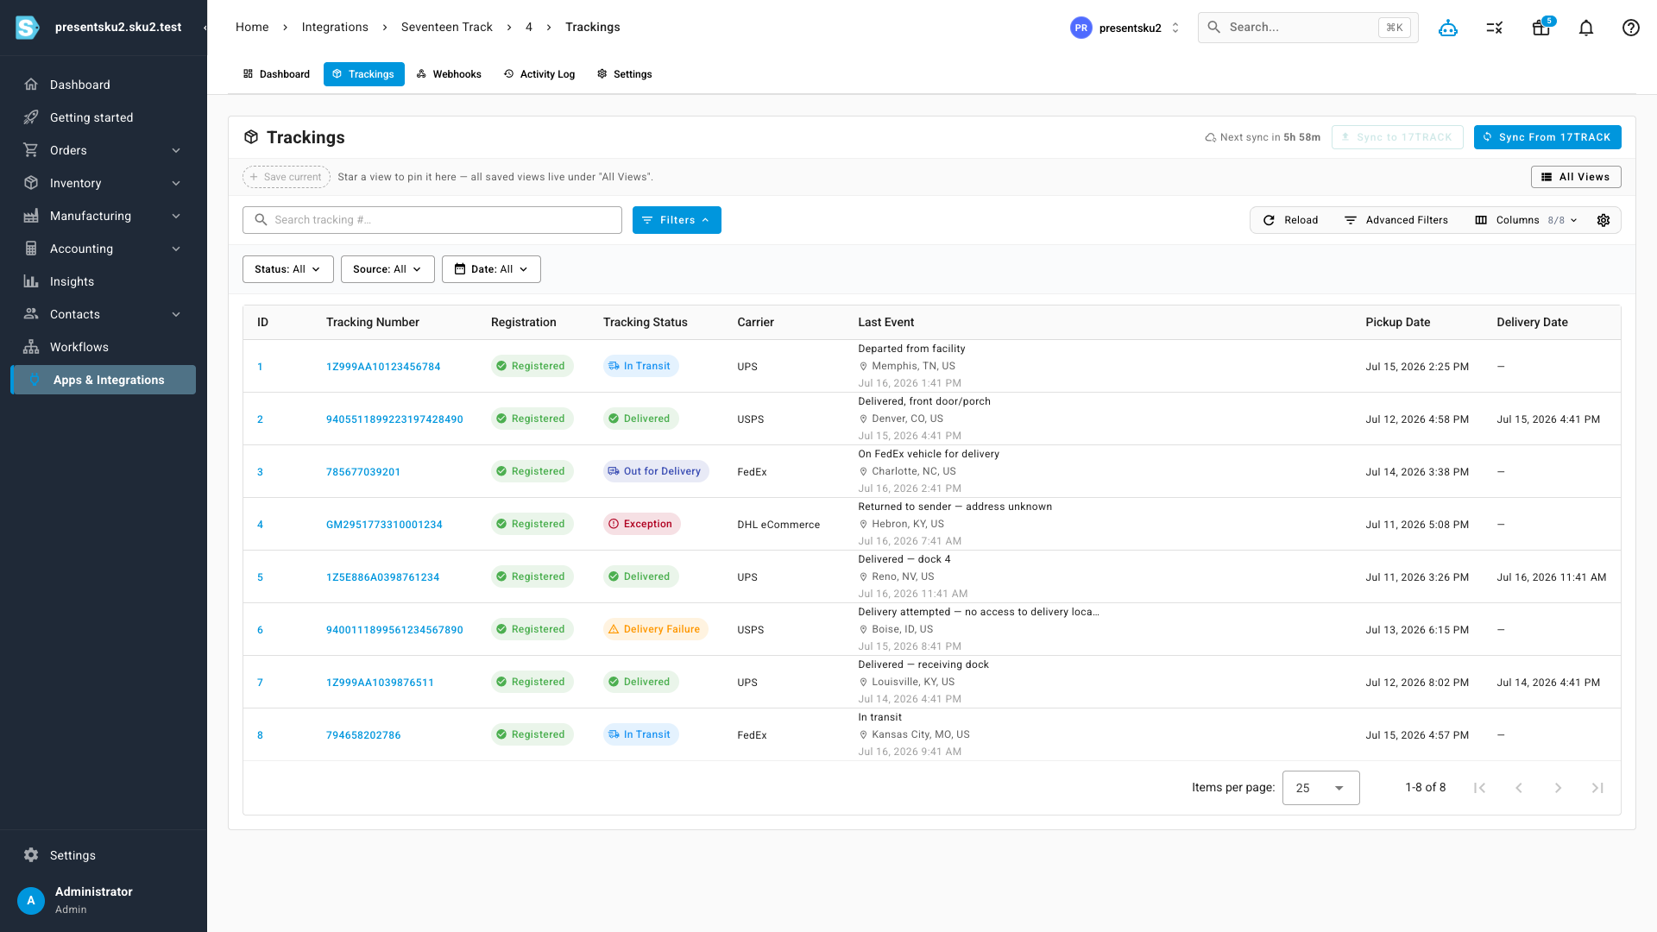Toggle the Filters button

coord(677,220)
